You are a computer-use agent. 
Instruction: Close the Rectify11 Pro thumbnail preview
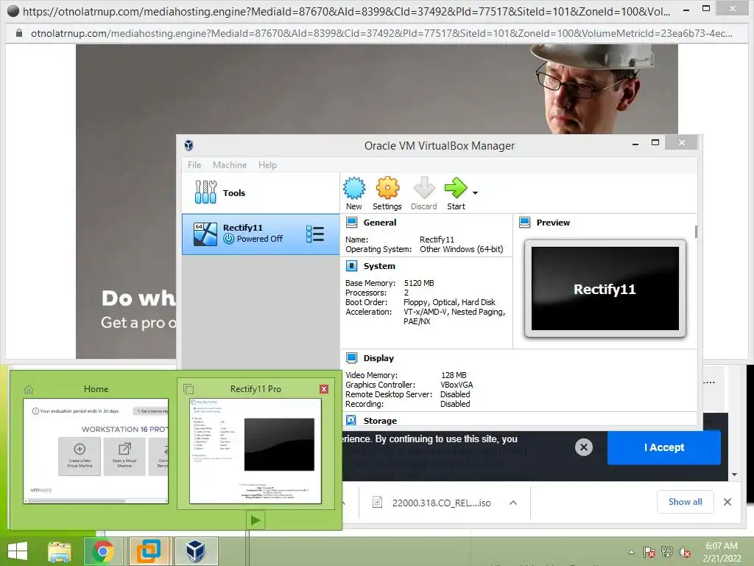pyautogui.click(x=324, y=389)
